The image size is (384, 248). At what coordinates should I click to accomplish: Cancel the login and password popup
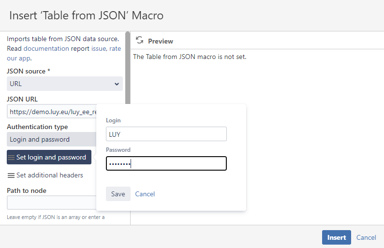click(x=145, y=194)
